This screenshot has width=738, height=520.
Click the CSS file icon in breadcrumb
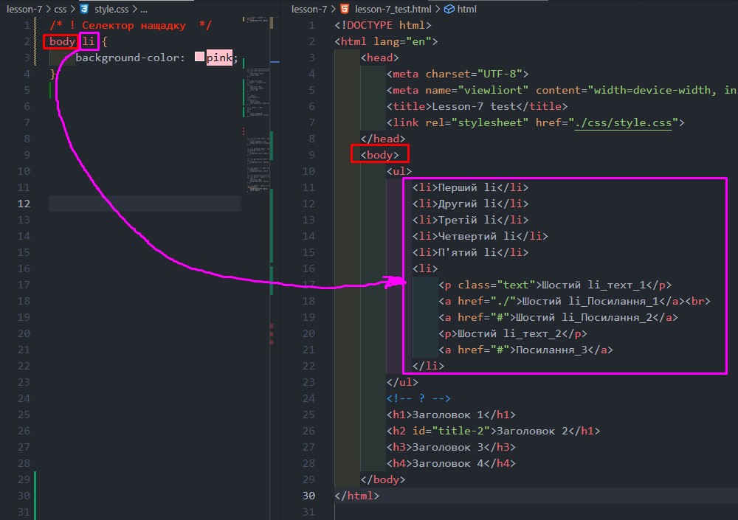pyautogui.click(x=84, y=9)
